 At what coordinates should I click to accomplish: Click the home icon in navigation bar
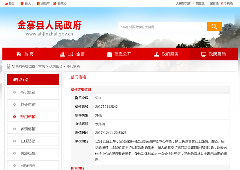[19, 54]
